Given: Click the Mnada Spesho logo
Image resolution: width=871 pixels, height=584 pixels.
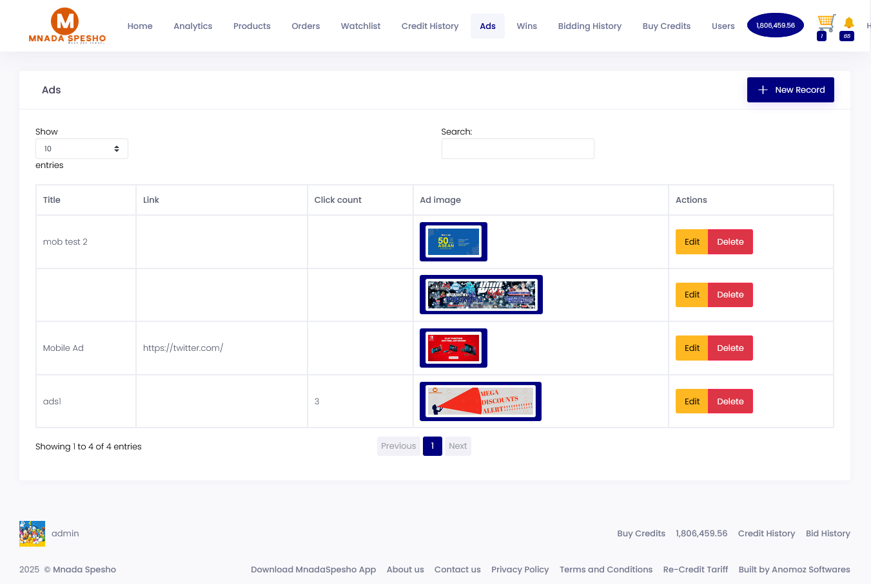Looking at the screenshot, I should click(67, 26).
